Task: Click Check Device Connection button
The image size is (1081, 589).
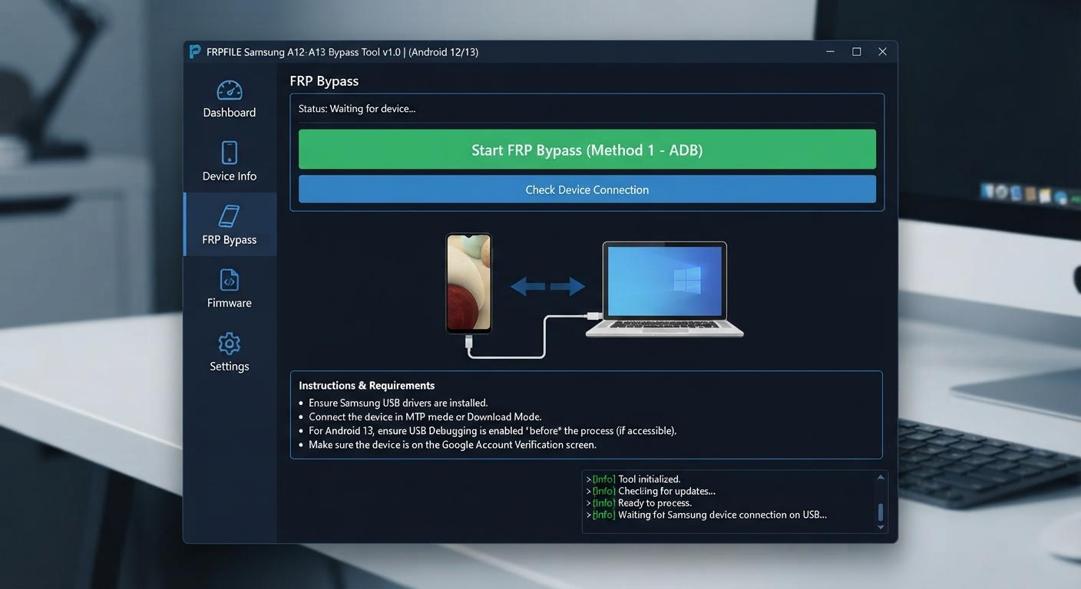Action: (x=587, y=189)
